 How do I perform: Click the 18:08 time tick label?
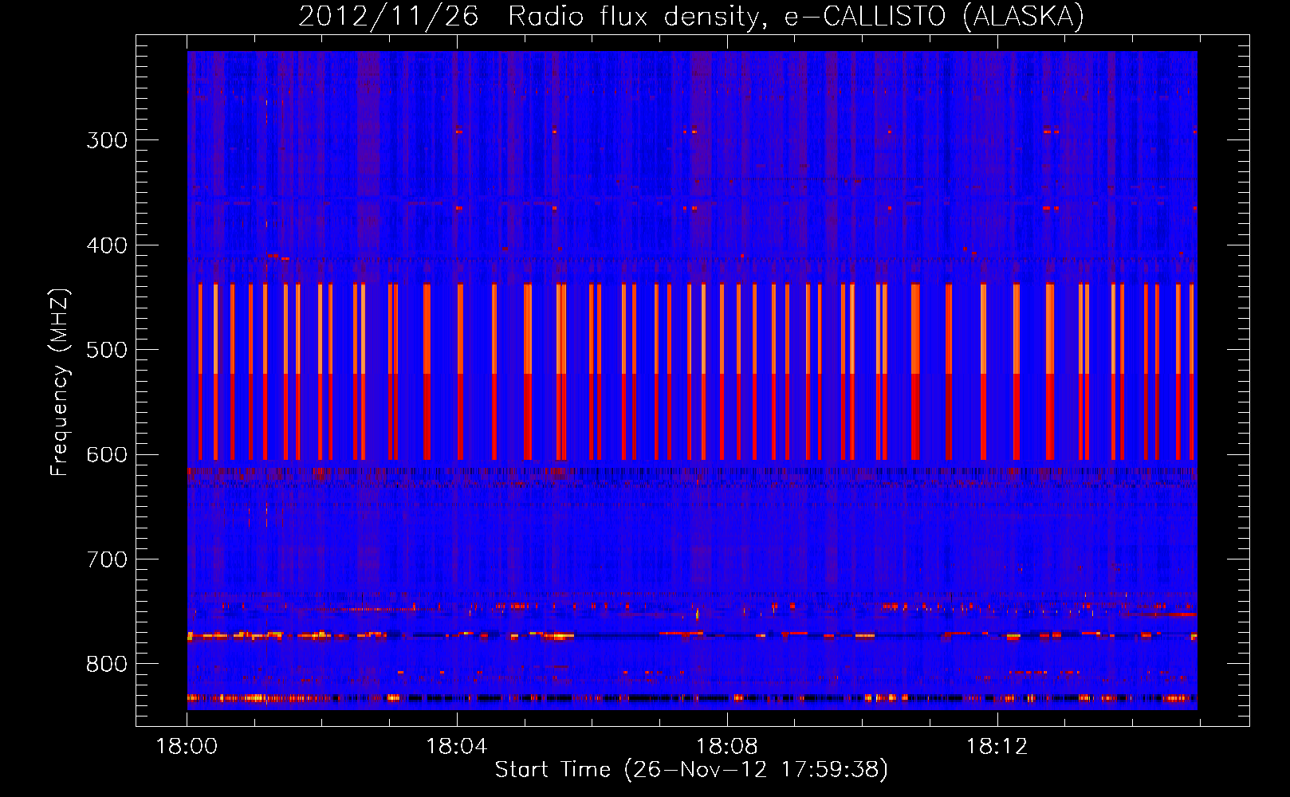727,747
